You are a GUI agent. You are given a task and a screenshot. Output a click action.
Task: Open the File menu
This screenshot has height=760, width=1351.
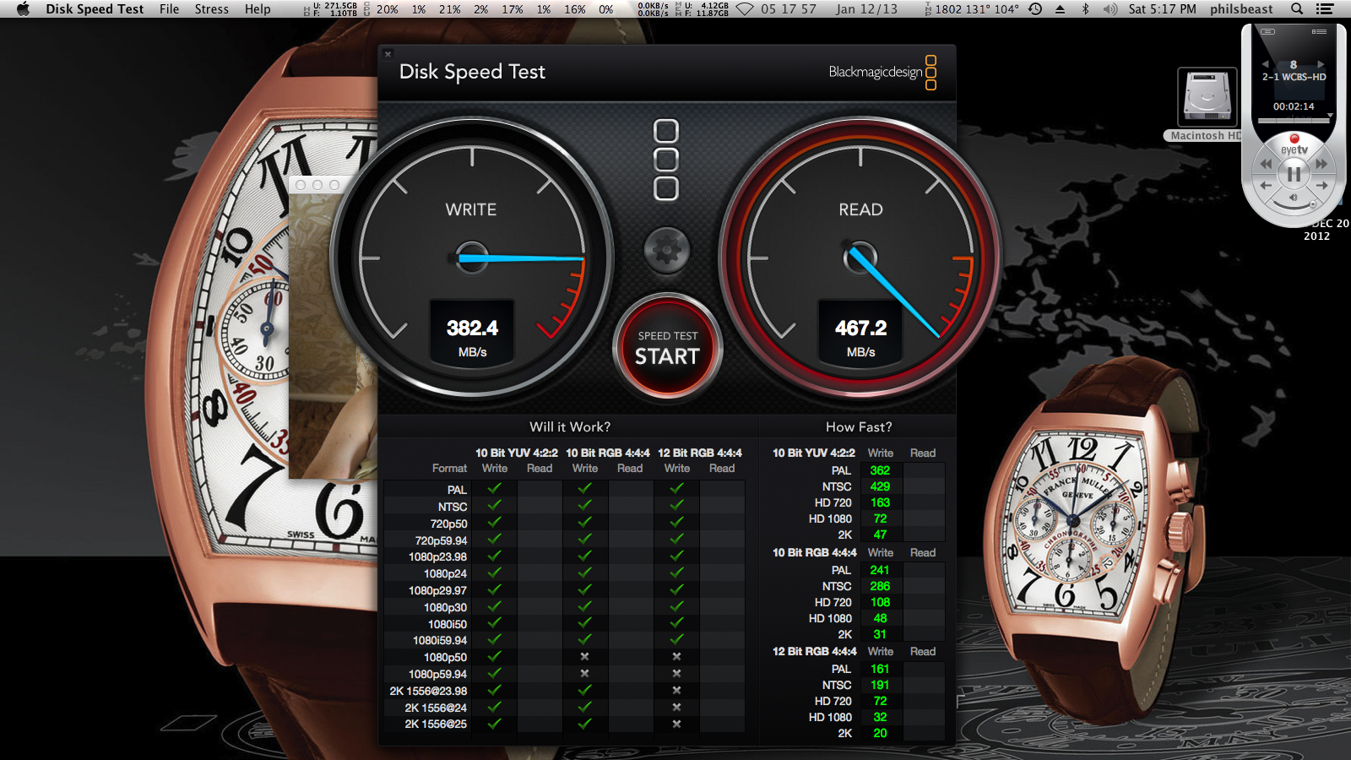pos(169,9)
